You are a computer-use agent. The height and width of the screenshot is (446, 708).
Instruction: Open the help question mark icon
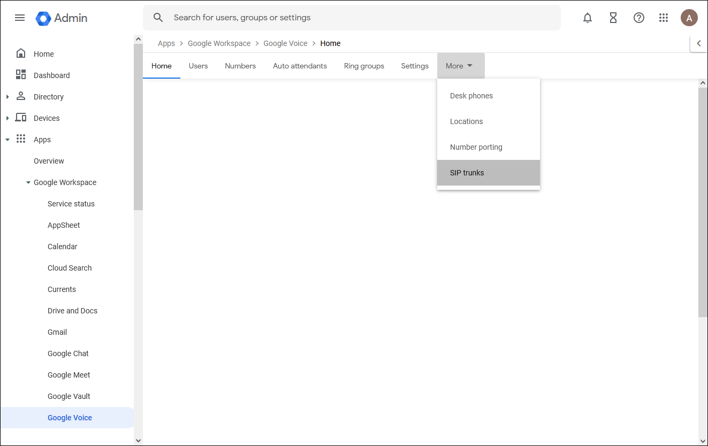(638, 18)
